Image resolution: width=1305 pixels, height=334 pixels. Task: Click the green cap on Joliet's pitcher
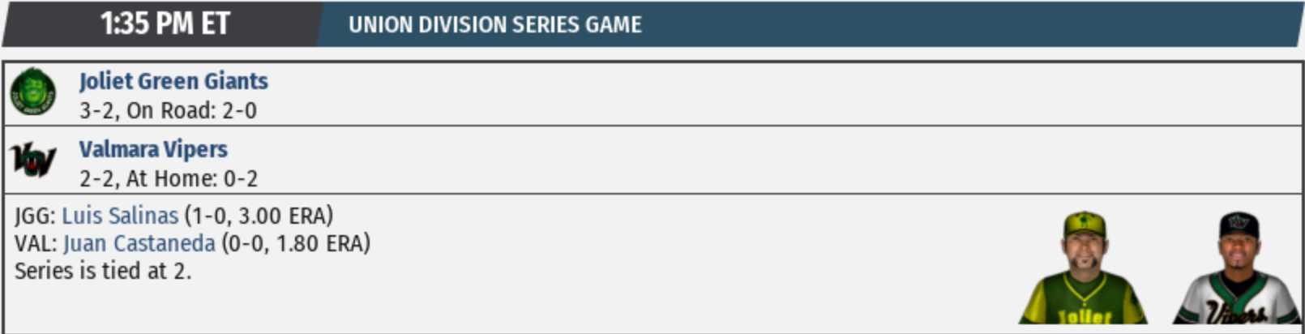1084,223
